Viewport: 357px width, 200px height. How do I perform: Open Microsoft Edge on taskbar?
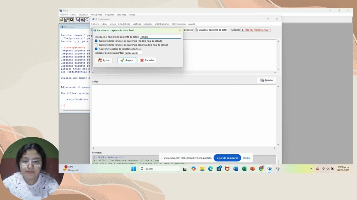210,169
